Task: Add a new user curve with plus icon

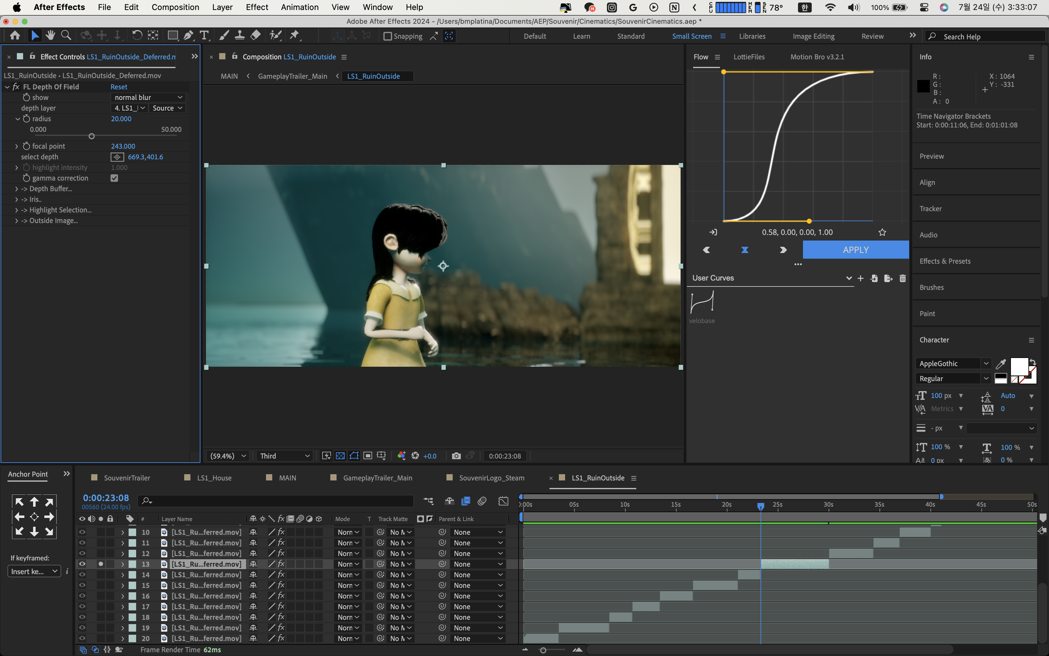Action: tap(860, 279)
